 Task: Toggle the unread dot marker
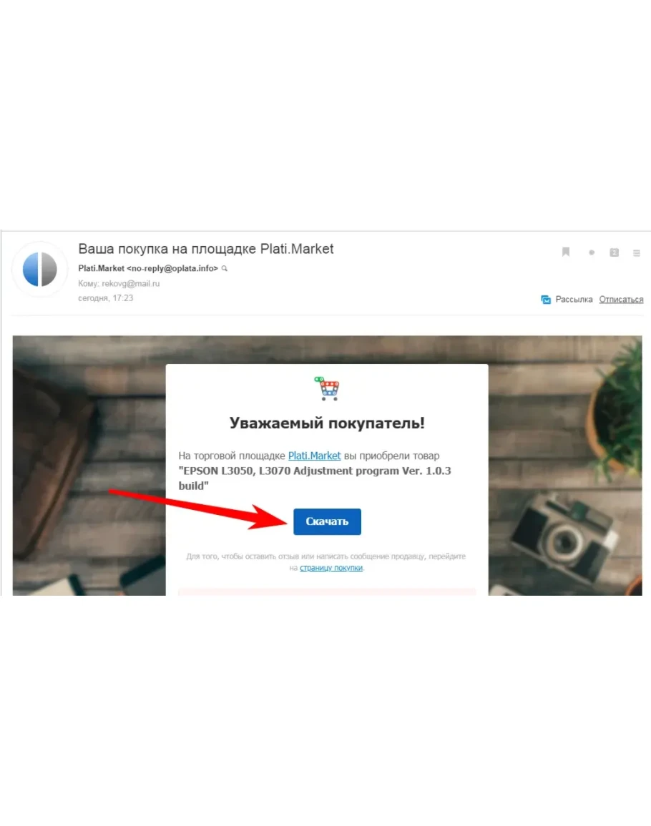592,253
